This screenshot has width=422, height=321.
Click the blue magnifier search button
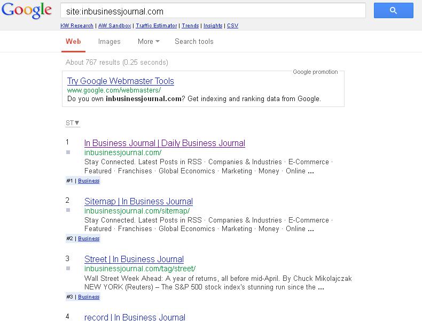pos(394,11)
